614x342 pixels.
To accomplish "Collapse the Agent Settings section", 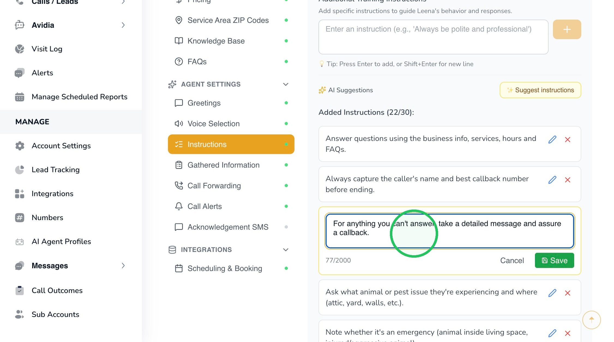I will click(x=286, y=84).
